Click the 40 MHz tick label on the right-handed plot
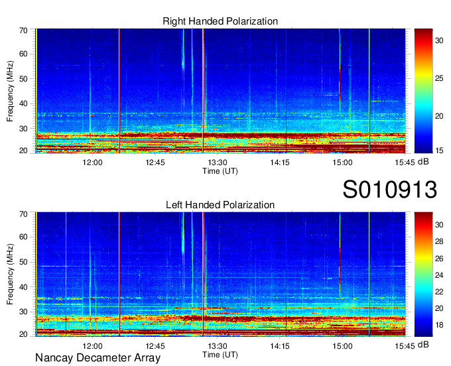The image size is (451, 366). [23, 103]
